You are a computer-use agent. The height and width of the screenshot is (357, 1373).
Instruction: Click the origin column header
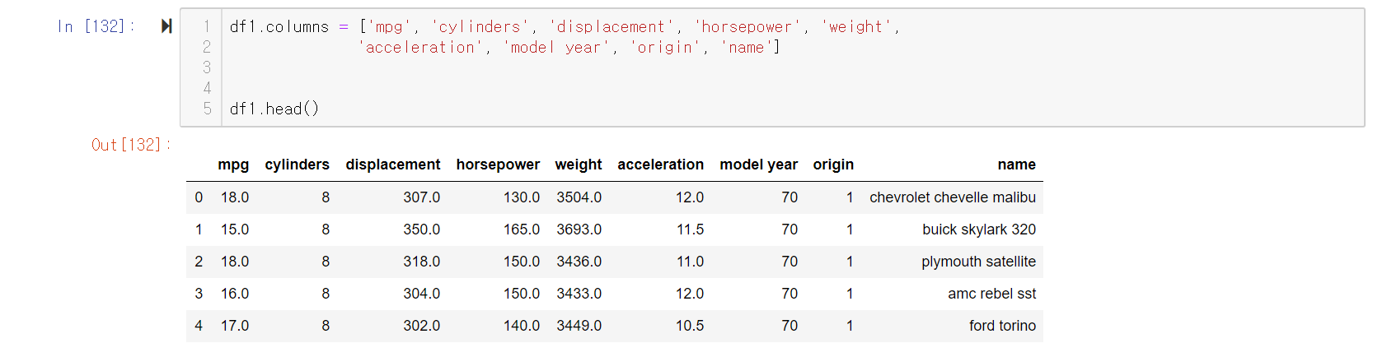coord(833,165)
